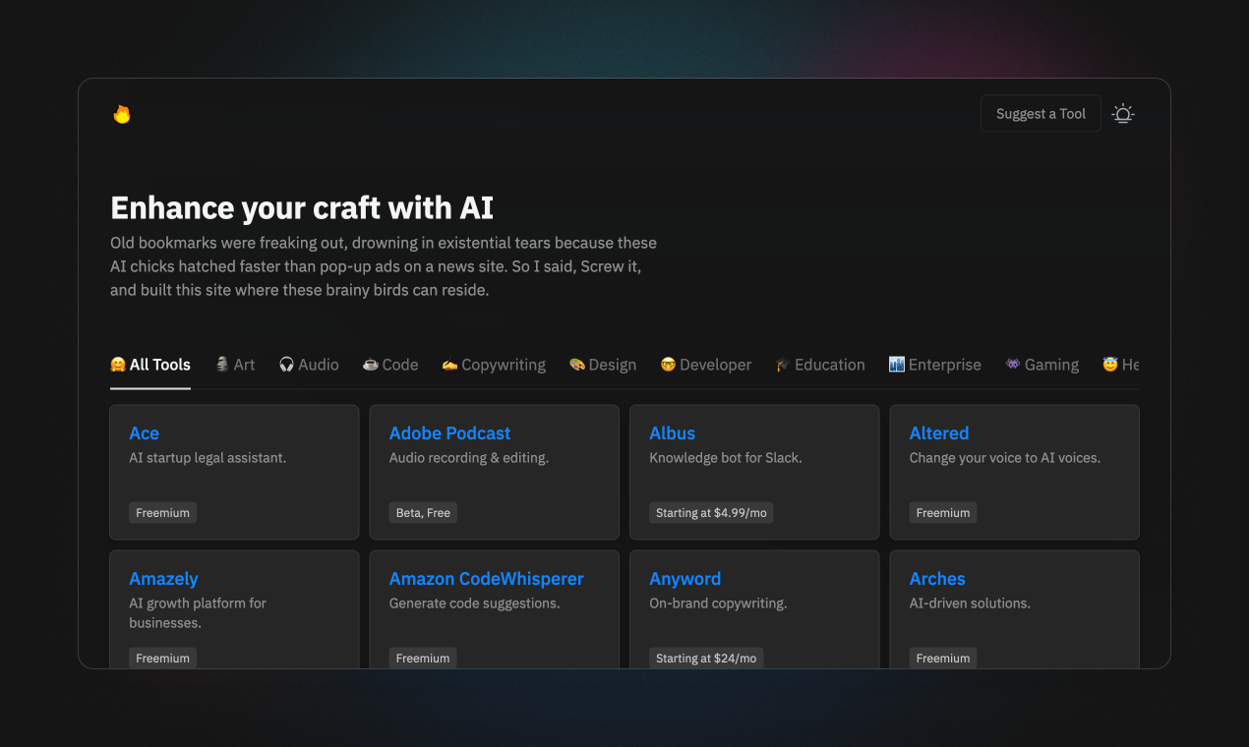The image size is (1249, 747).
Task: Click the flame logo icon
Action: point(122,114)
